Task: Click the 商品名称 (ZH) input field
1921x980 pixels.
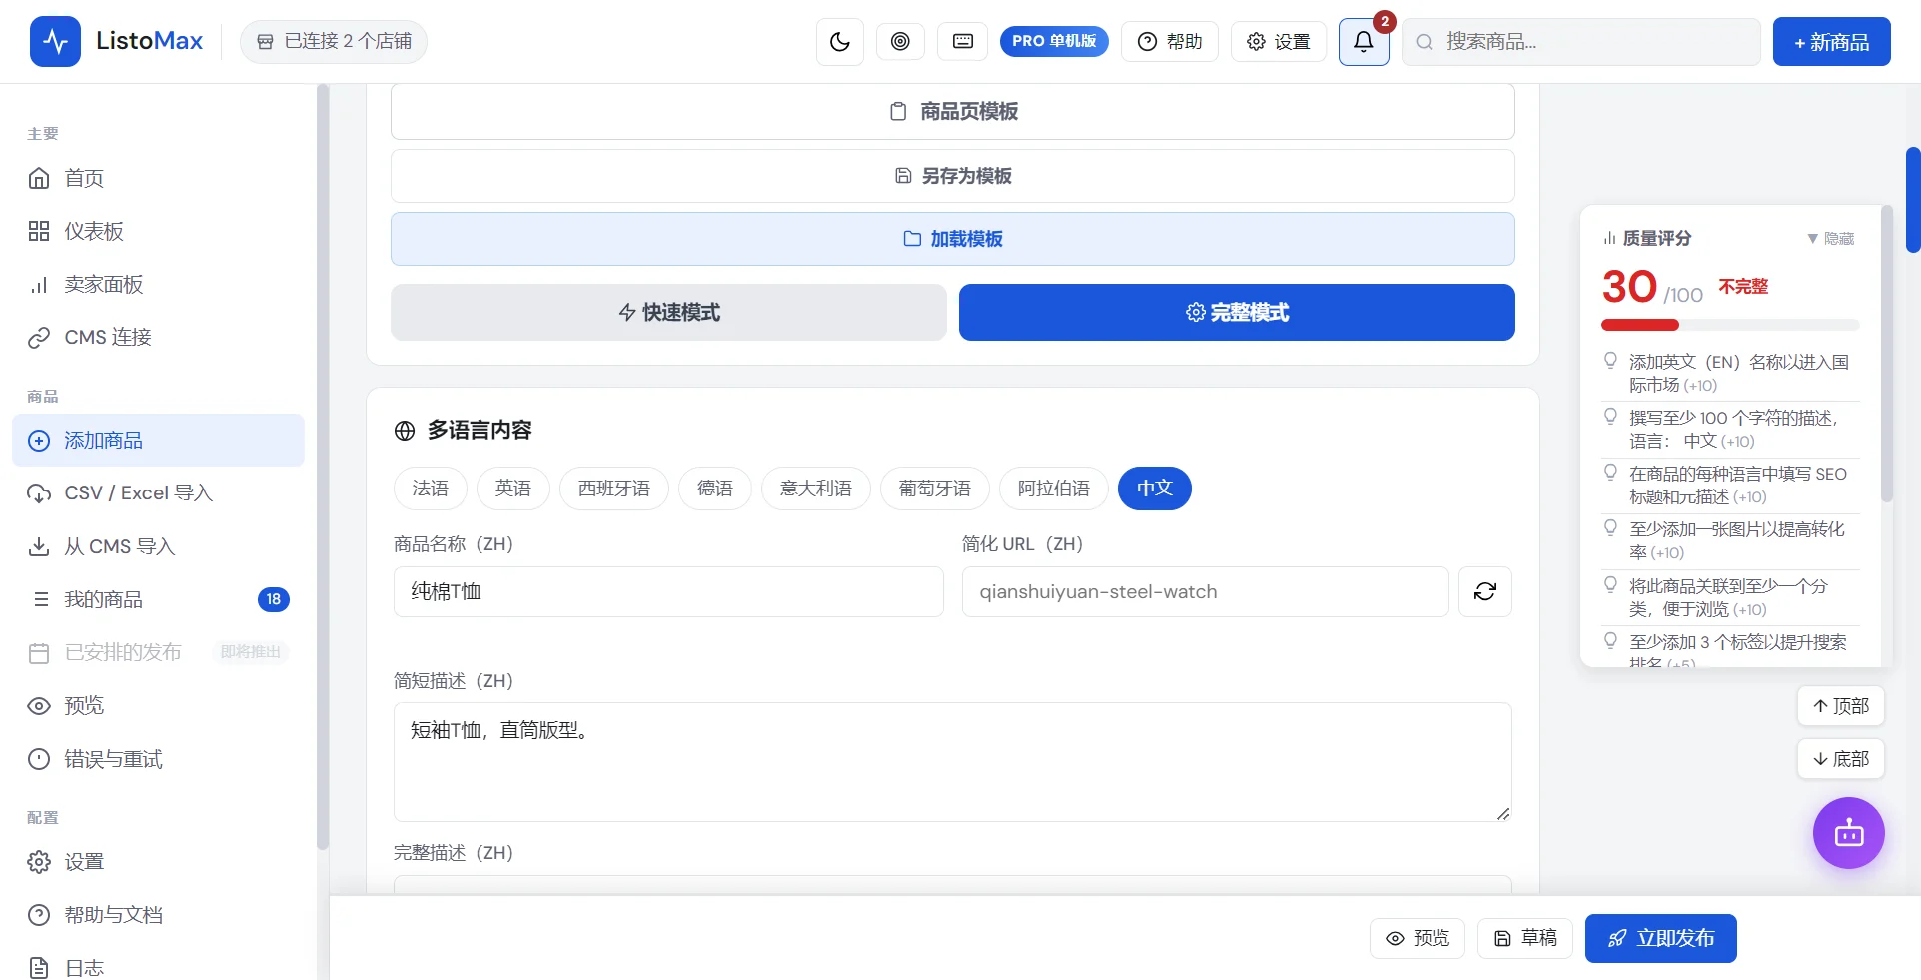Action: click(668, 591)
